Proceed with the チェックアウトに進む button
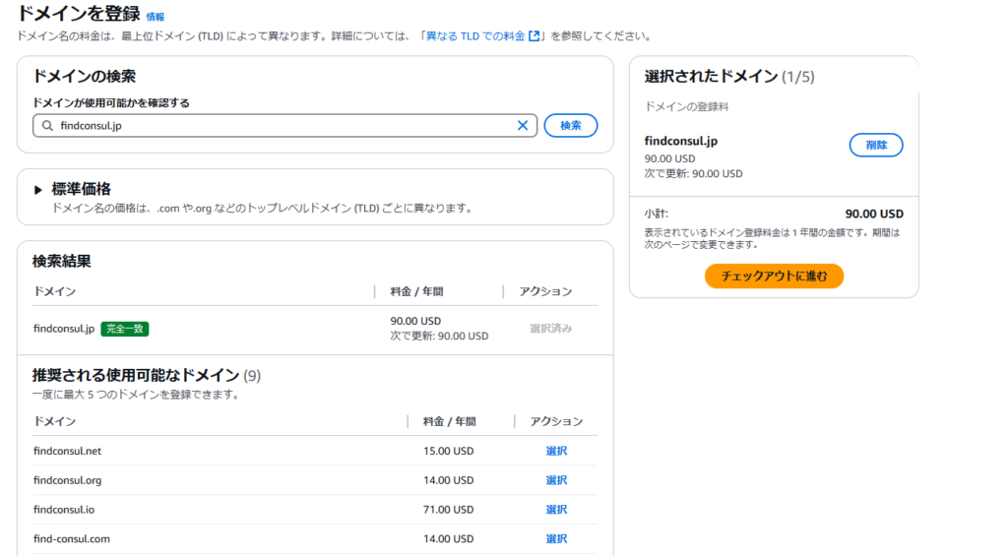Screen dimensions: 1008x556 pos(774,277)
